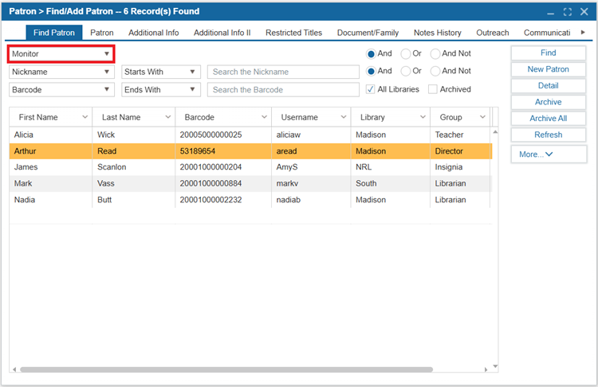Click the Detail button
598x387 pixels.
(x=549, y=86)
